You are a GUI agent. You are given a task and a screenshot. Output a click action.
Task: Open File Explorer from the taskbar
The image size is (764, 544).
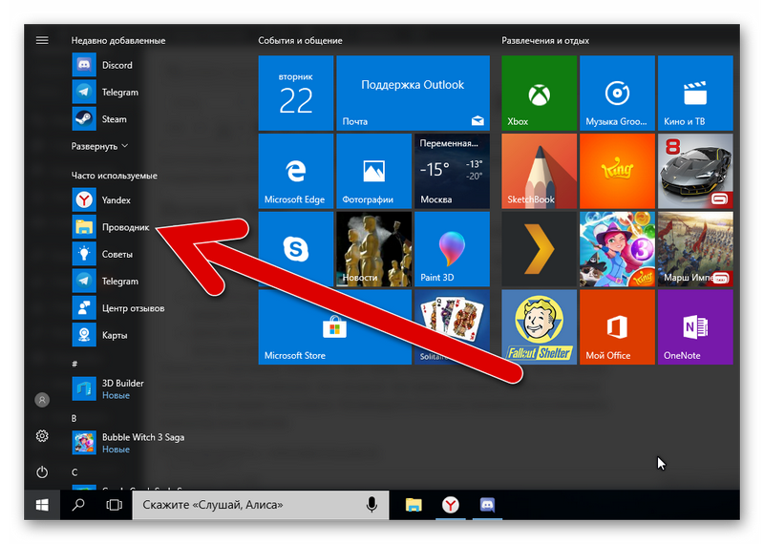click(x=414, y=505)
